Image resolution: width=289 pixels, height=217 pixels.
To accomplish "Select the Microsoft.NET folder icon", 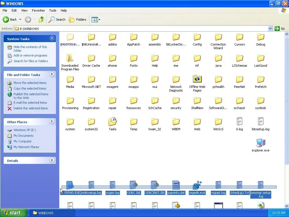I will point(91,79).
